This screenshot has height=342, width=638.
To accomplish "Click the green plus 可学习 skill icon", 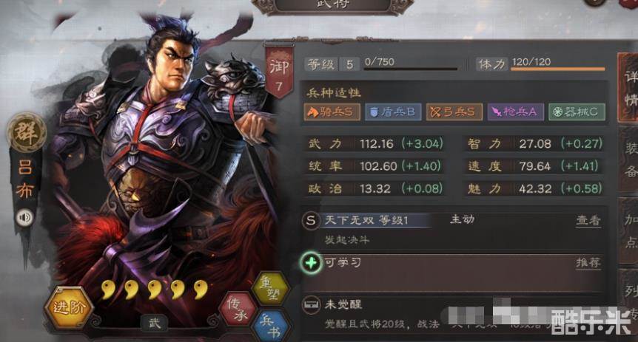I will pos(311,263).
